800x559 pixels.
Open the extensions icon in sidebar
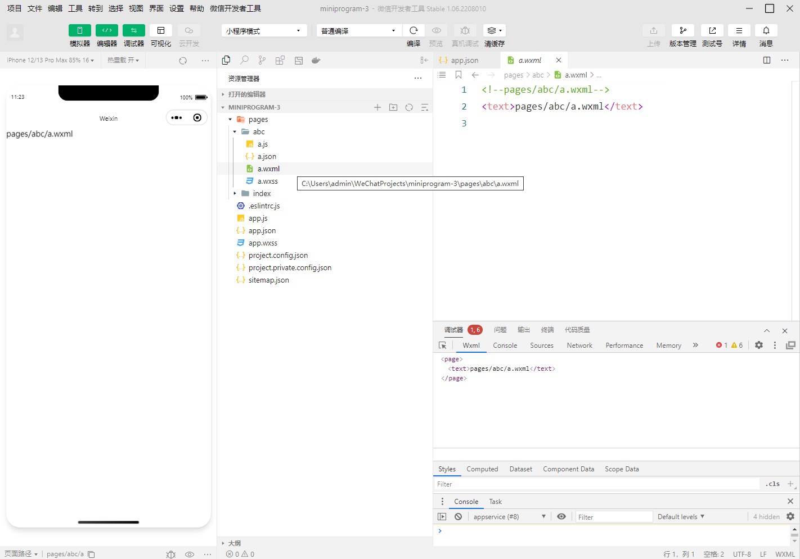(x=280, y=60)
